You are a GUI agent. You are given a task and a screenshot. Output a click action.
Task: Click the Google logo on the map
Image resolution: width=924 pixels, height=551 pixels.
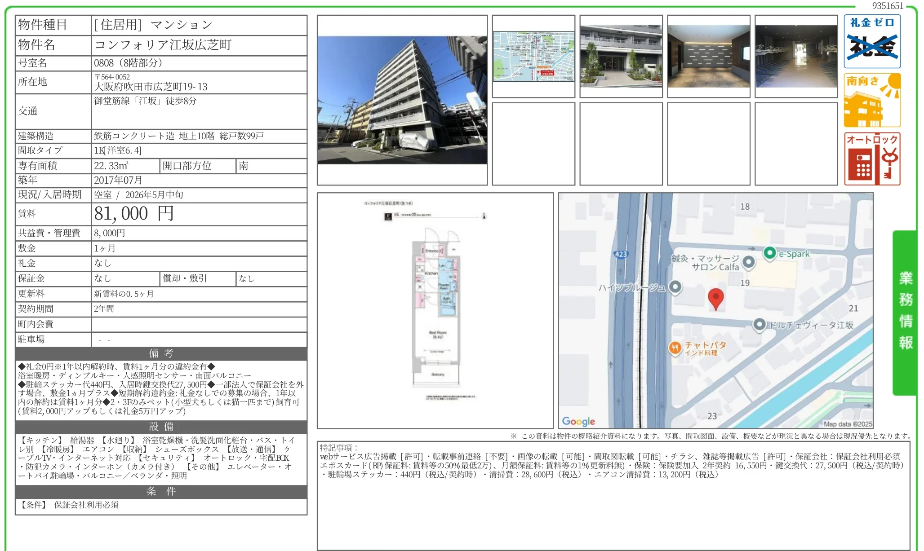point(578,421)
